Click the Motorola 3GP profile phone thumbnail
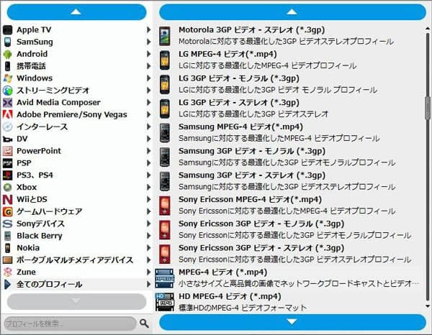 pos(165,36)
